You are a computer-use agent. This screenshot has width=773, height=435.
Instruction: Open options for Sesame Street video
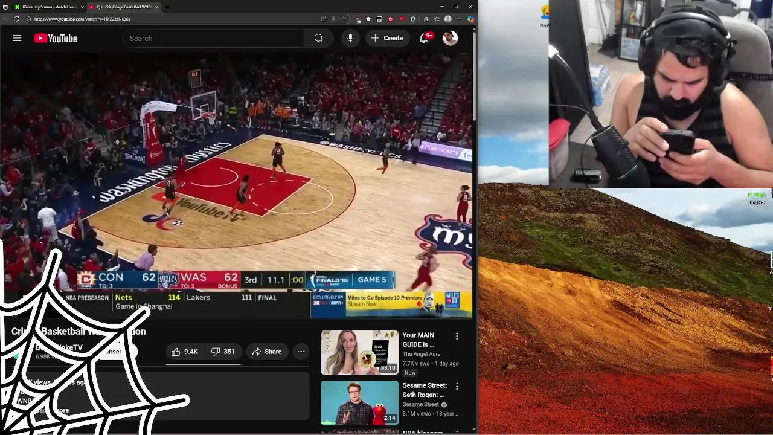click(457, 386)
